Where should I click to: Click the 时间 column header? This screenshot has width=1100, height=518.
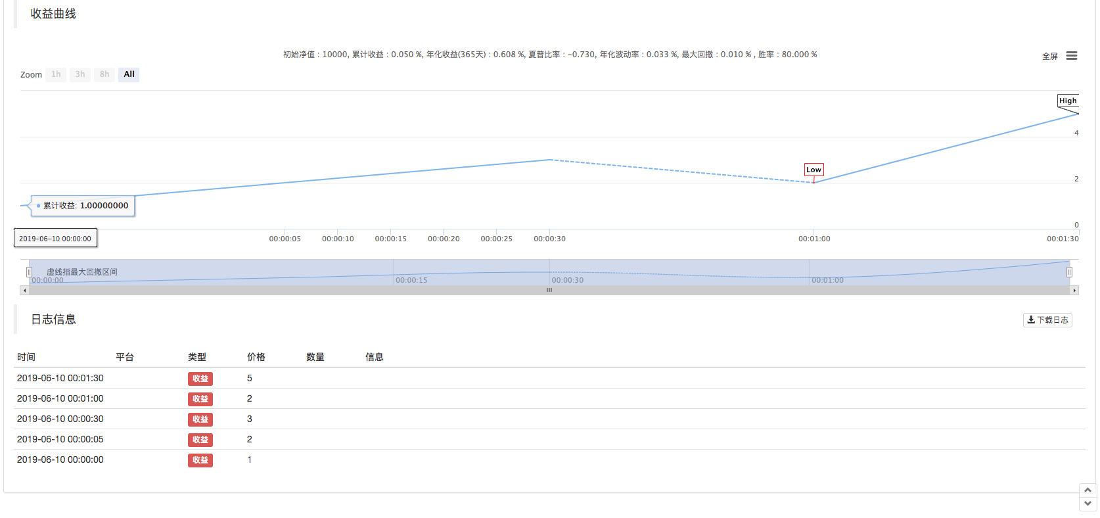tap(26, 357)
